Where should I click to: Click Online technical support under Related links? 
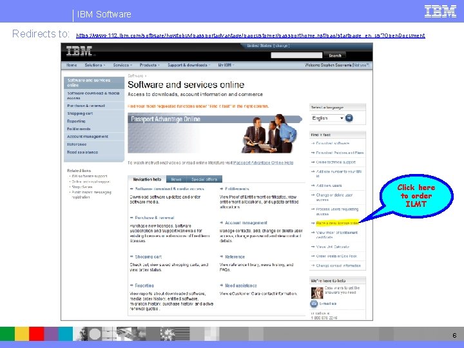coord(91,181)
